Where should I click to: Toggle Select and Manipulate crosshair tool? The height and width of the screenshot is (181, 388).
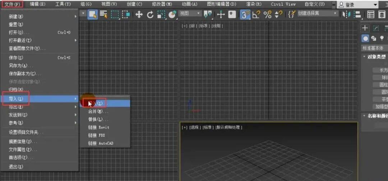(221, 15)
